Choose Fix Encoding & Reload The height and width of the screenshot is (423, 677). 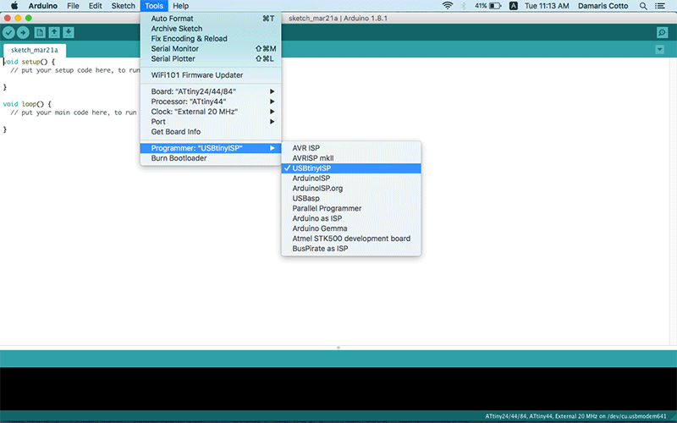point(211,38)
